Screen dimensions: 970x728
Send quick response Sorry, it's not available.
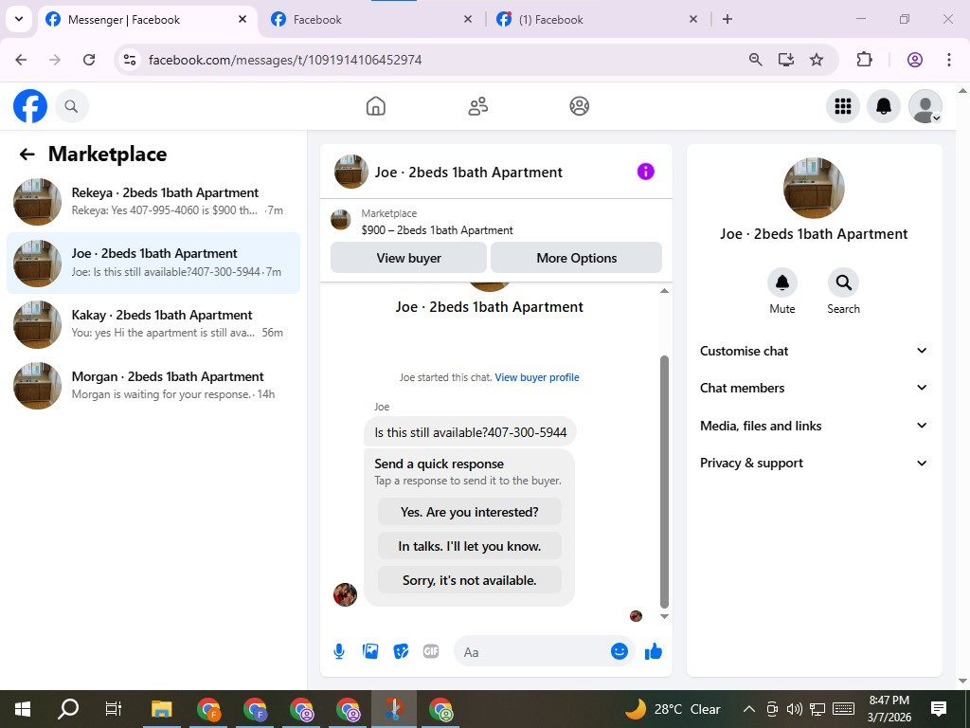pyautogui.click(x=470, y=580)
